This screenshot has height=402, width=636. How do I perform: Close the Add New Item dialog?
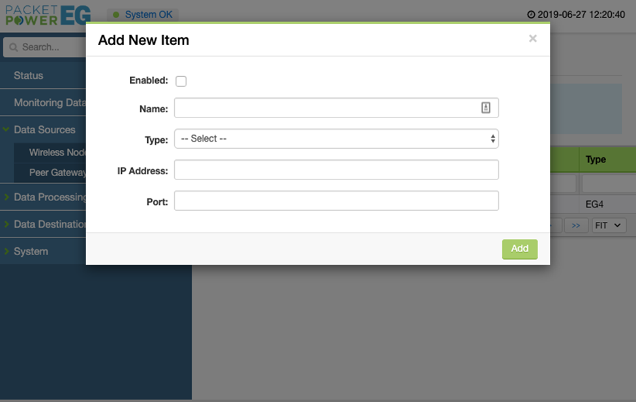click(532, 39)
